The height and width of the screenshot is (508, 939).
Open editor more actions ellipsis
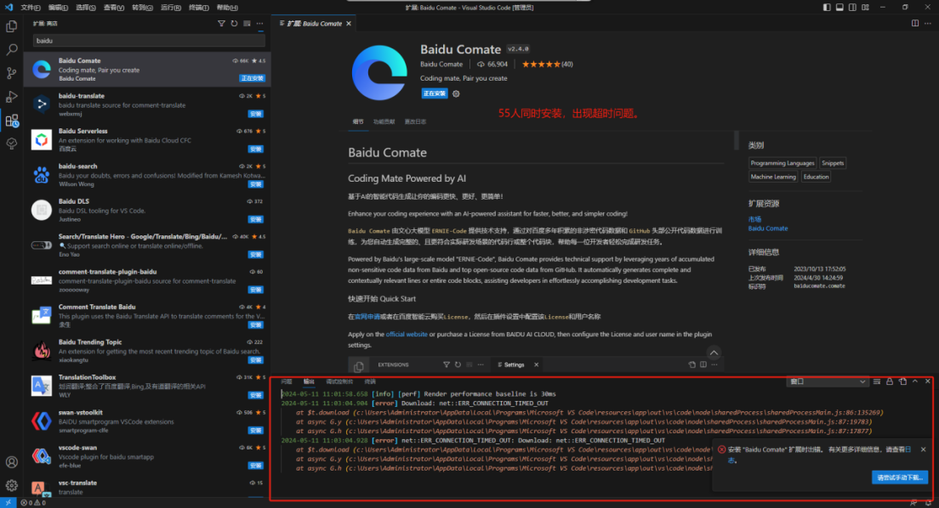click(928, 23)
